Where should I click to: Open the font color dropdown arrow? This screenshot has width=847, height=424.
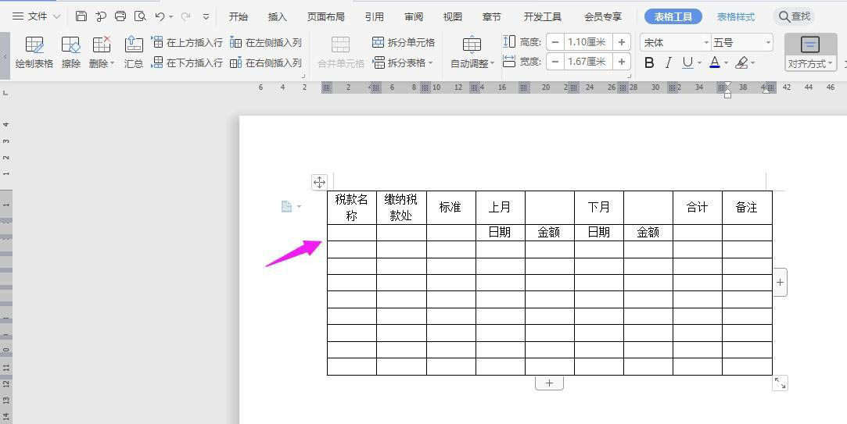pos(727,64)
